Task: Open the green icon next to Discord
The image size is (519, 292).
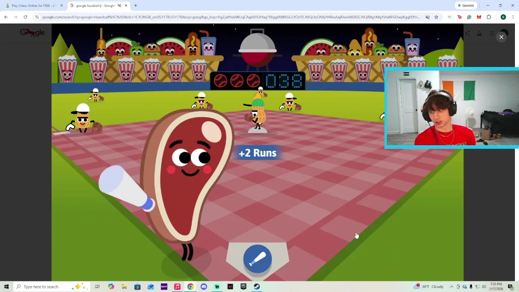Action: pos(217,287)
